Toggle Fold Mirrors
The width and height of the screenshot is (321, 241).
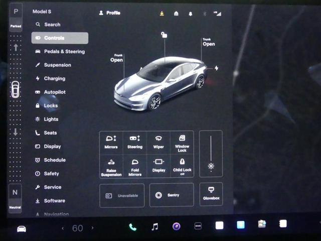[x=135, y=166]
